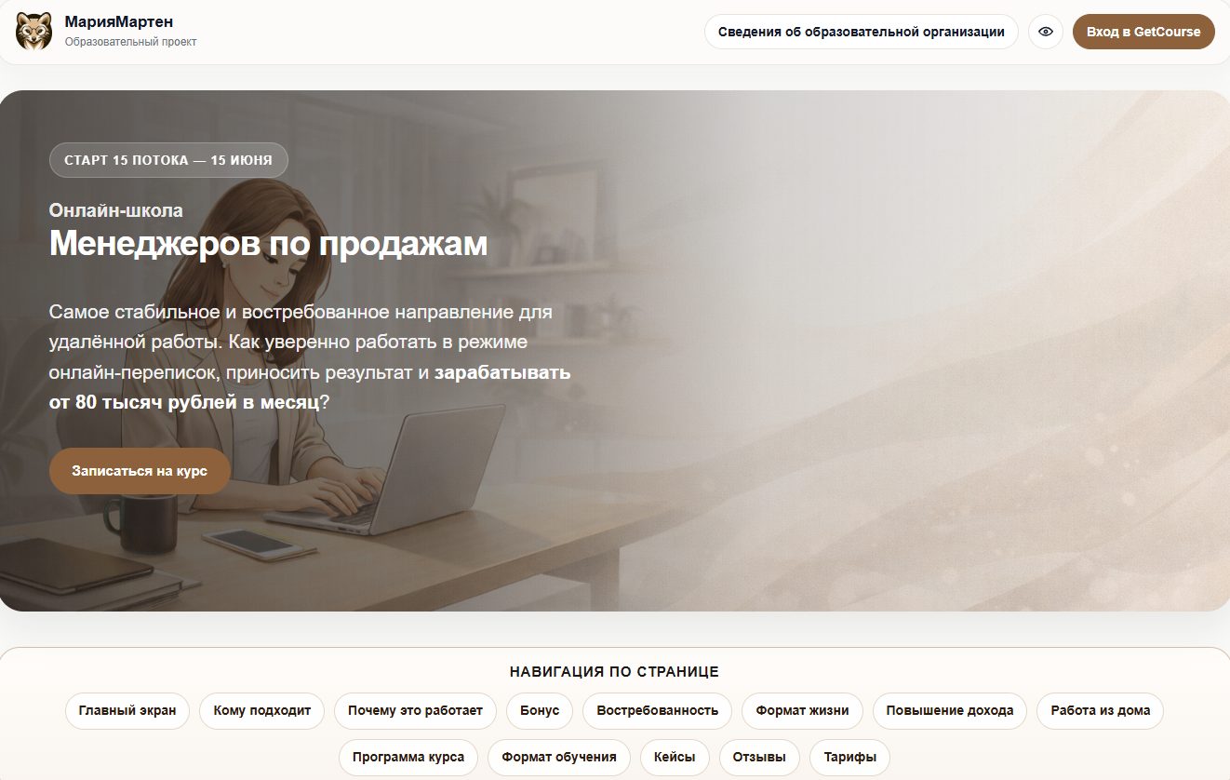Viewport: 1230px width, 780px height.
Task: Click the Старт 15 потока badge
Action: tap(168, 160)
